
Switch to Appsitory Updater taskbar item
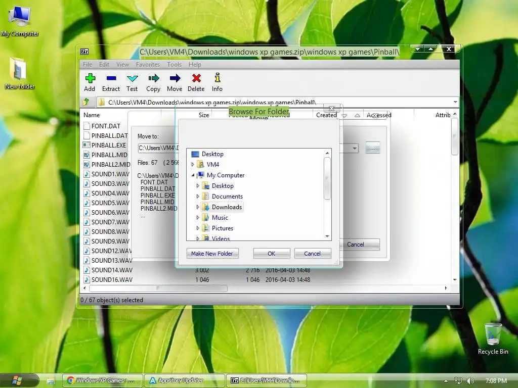[x=185, y=380]
